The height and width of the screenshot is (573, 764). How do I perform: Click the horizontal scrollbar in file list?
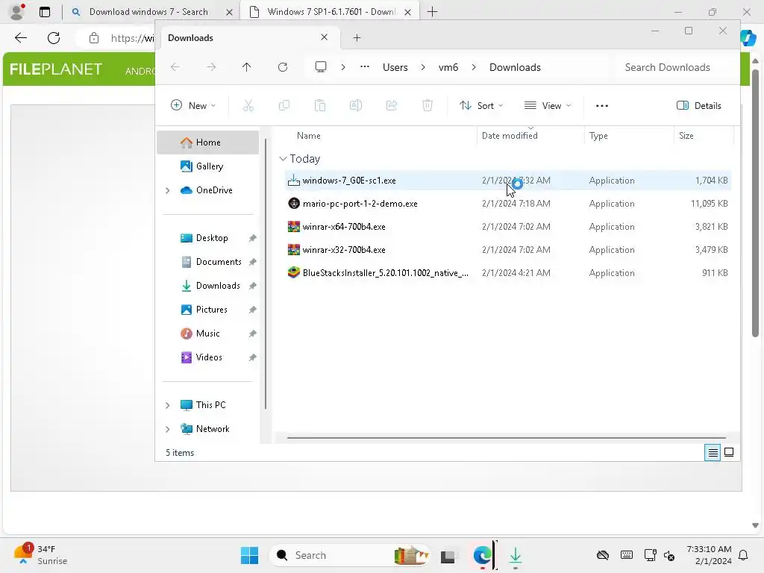[507, 437]
